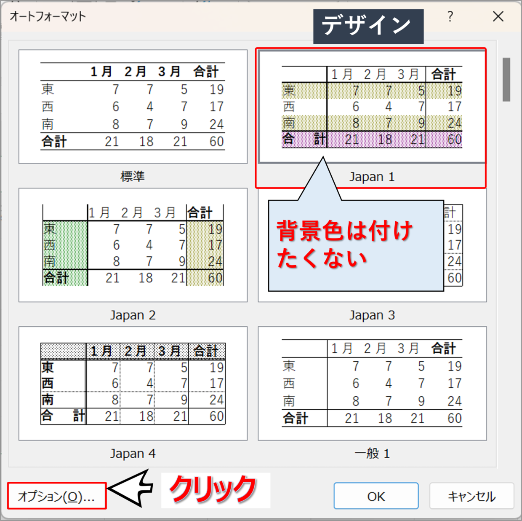The image size is (522, 521).
Task: Click the Japan 1 caption text
Action: coord(372,177)
